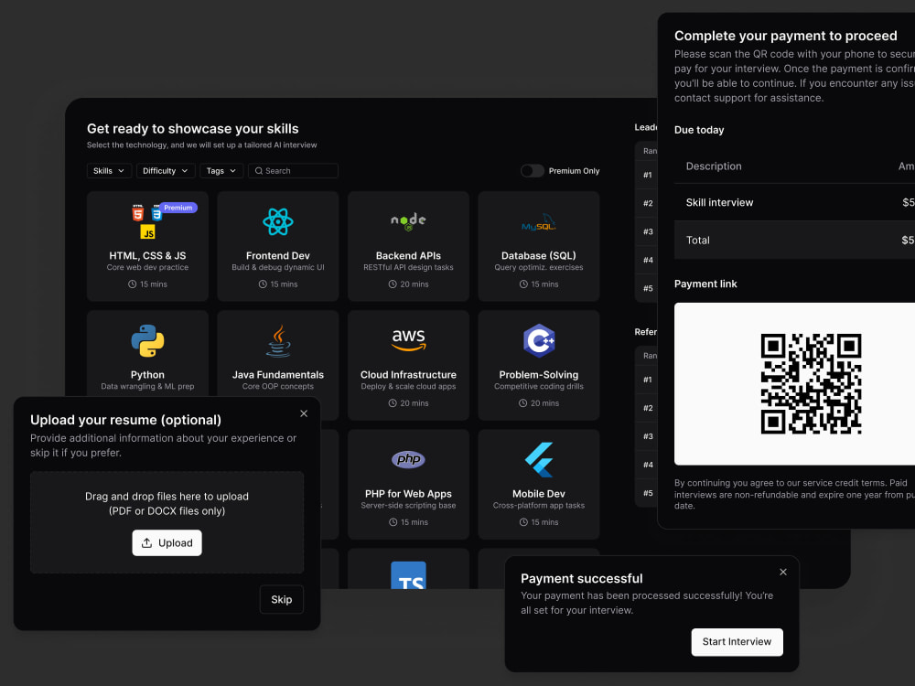
Task: Dismiss the Payment successful popup
Action: [x=783, y=573]
